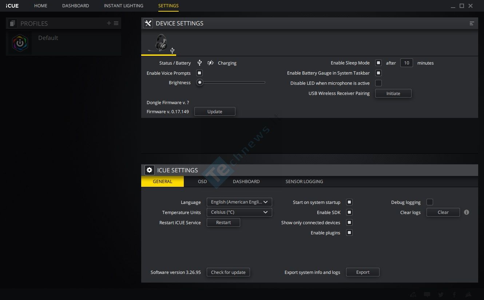Image resolution: width=484 pixels, height=300 pixels.
Task: Click the Default profile name
Action: click(48, 38)
